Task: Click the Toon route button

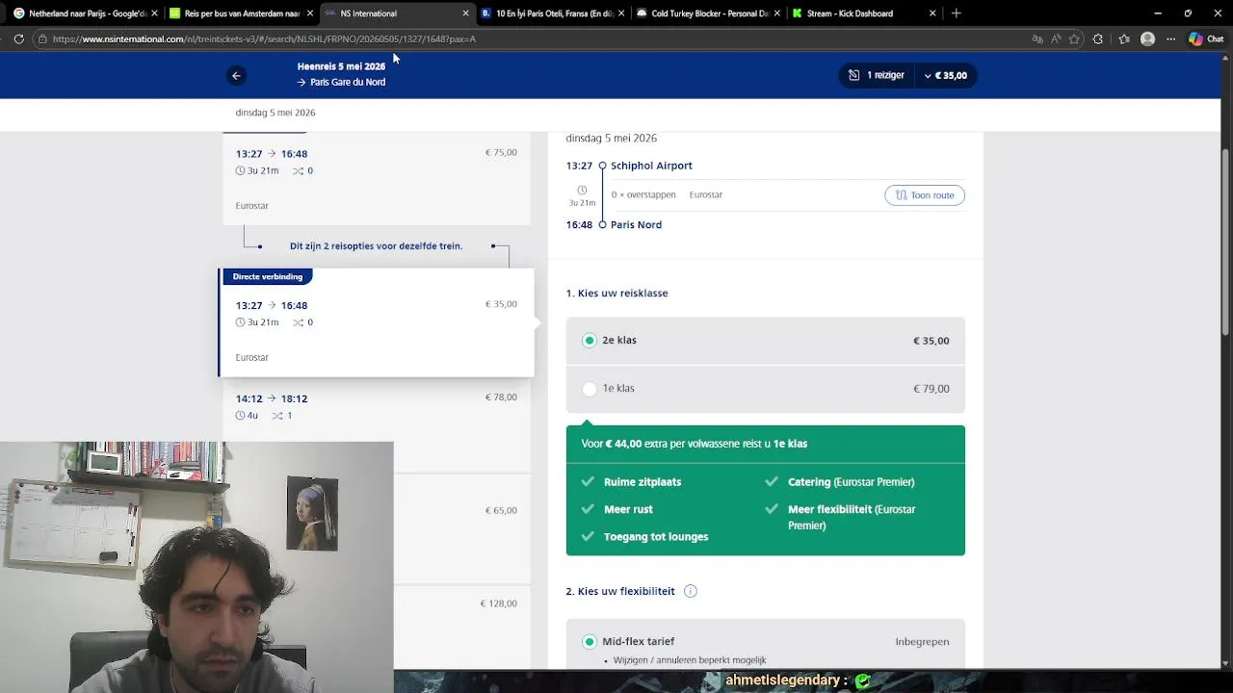Action: [x=925, y=194]
